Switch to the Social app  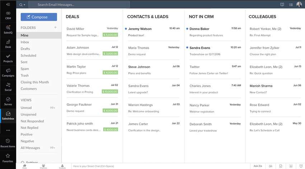(x=8, y=87)
